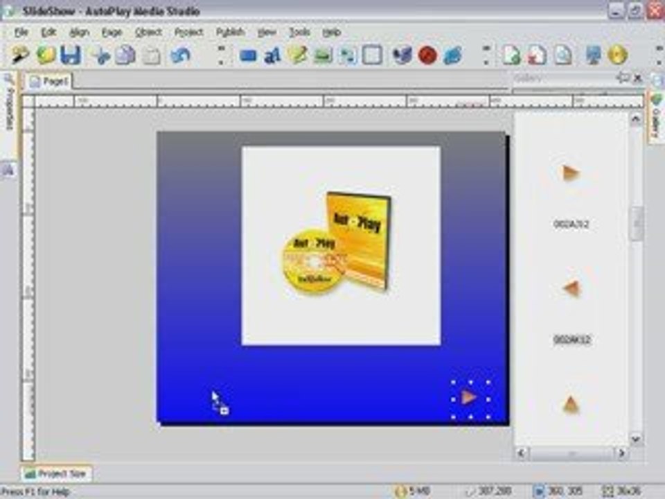The image size is (665, 499).
Task: Click the Remove Page icon
Action: [x=537, y=55]
